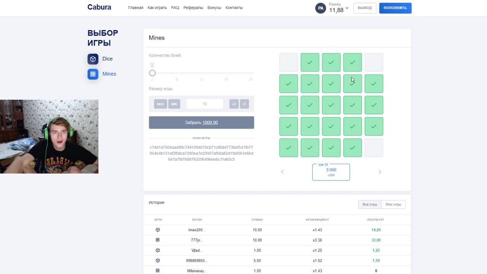Click mines icon in 777jo history row
The image size is (487, 274).
tap(158, 240)
